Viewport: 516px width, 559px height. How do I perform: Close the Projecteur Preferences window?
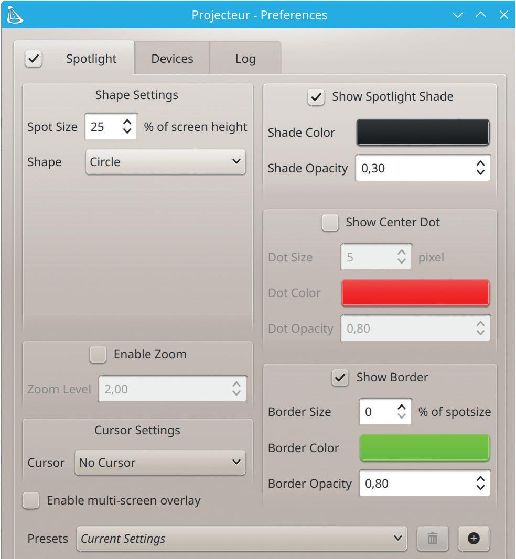[504, 15]
